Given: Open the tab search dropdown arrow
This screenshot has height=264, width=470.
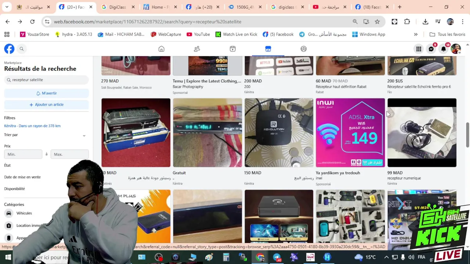Looking at the screenshot, I should [x=7, y=7].
